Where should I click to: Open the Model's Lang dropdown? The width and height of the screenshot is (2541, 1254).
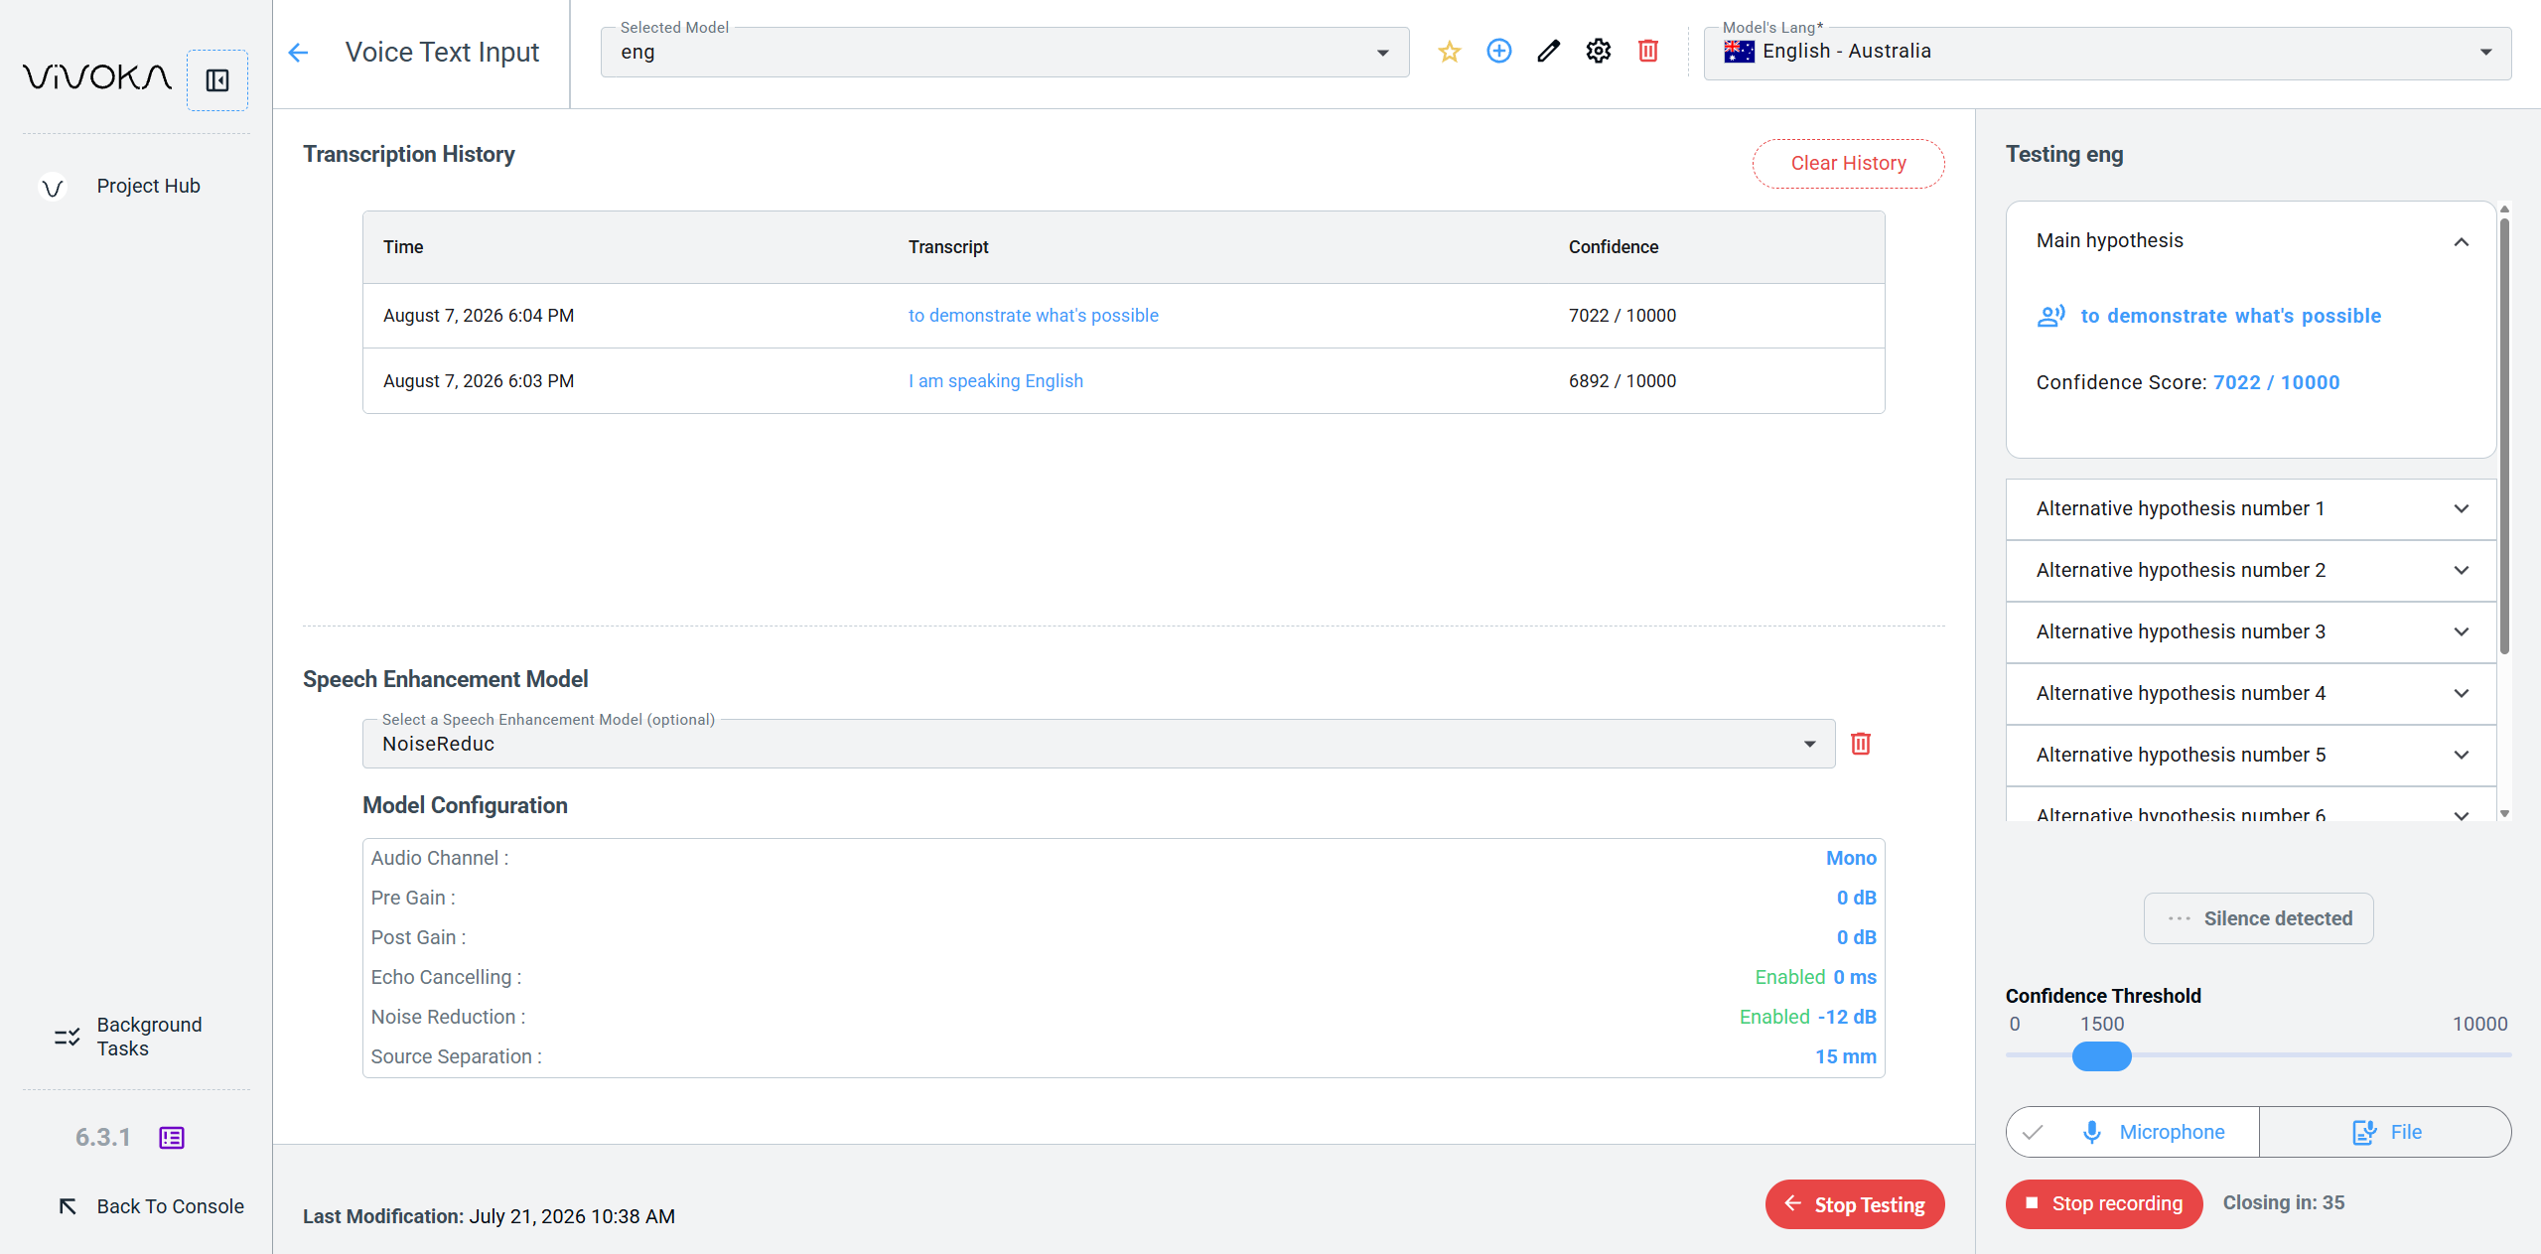[2107, 53]
